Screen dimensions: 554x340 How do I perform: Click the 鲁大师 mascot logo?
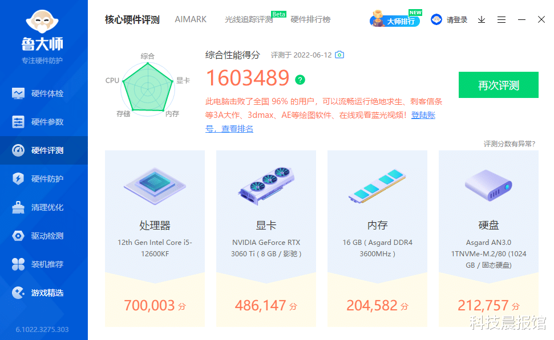pyautogui.click(x=42, y=22)
